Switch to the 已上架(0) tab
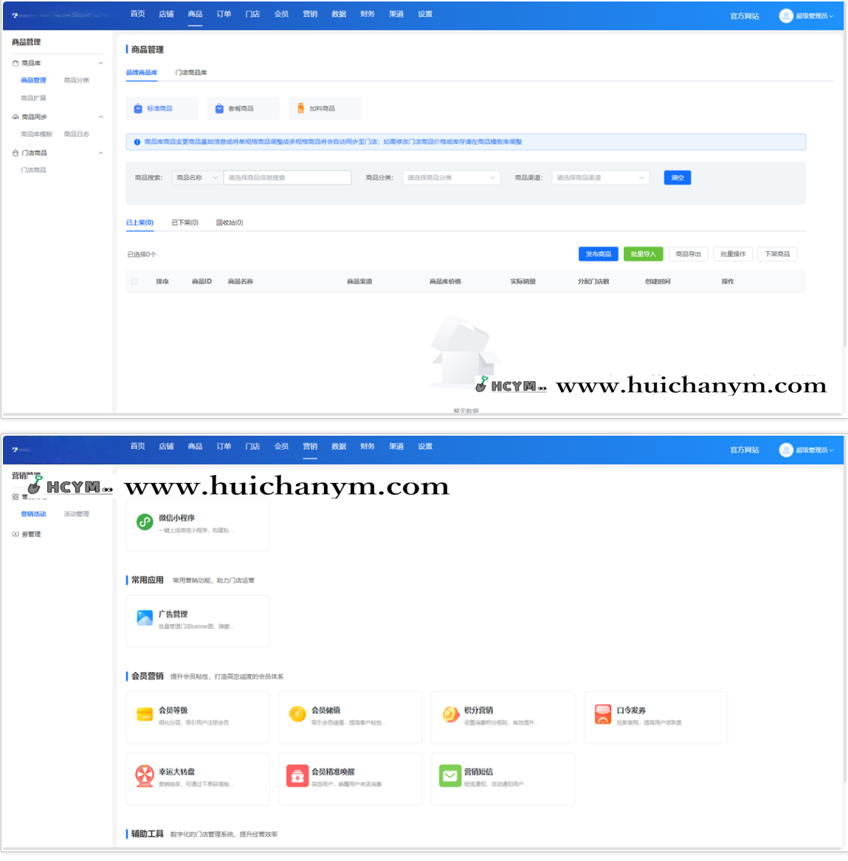 (140, 223)
